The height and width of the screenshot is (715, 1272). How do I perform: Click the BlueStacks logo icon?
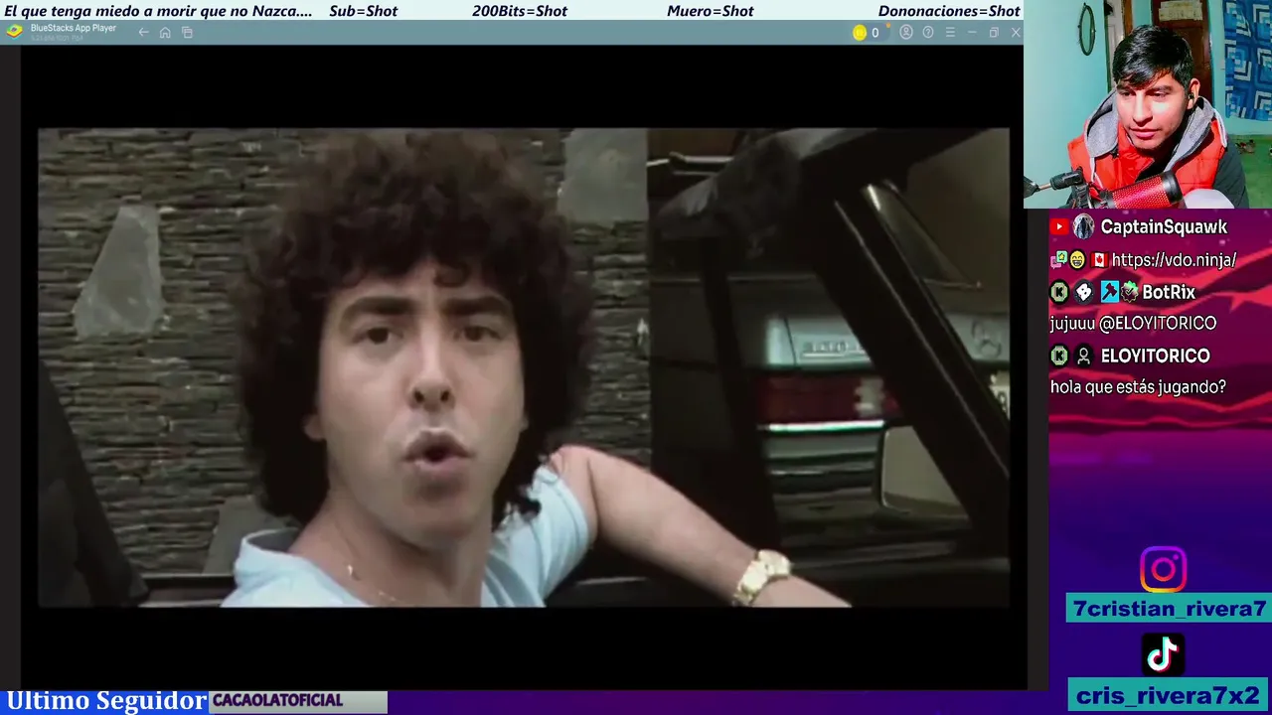14,32
